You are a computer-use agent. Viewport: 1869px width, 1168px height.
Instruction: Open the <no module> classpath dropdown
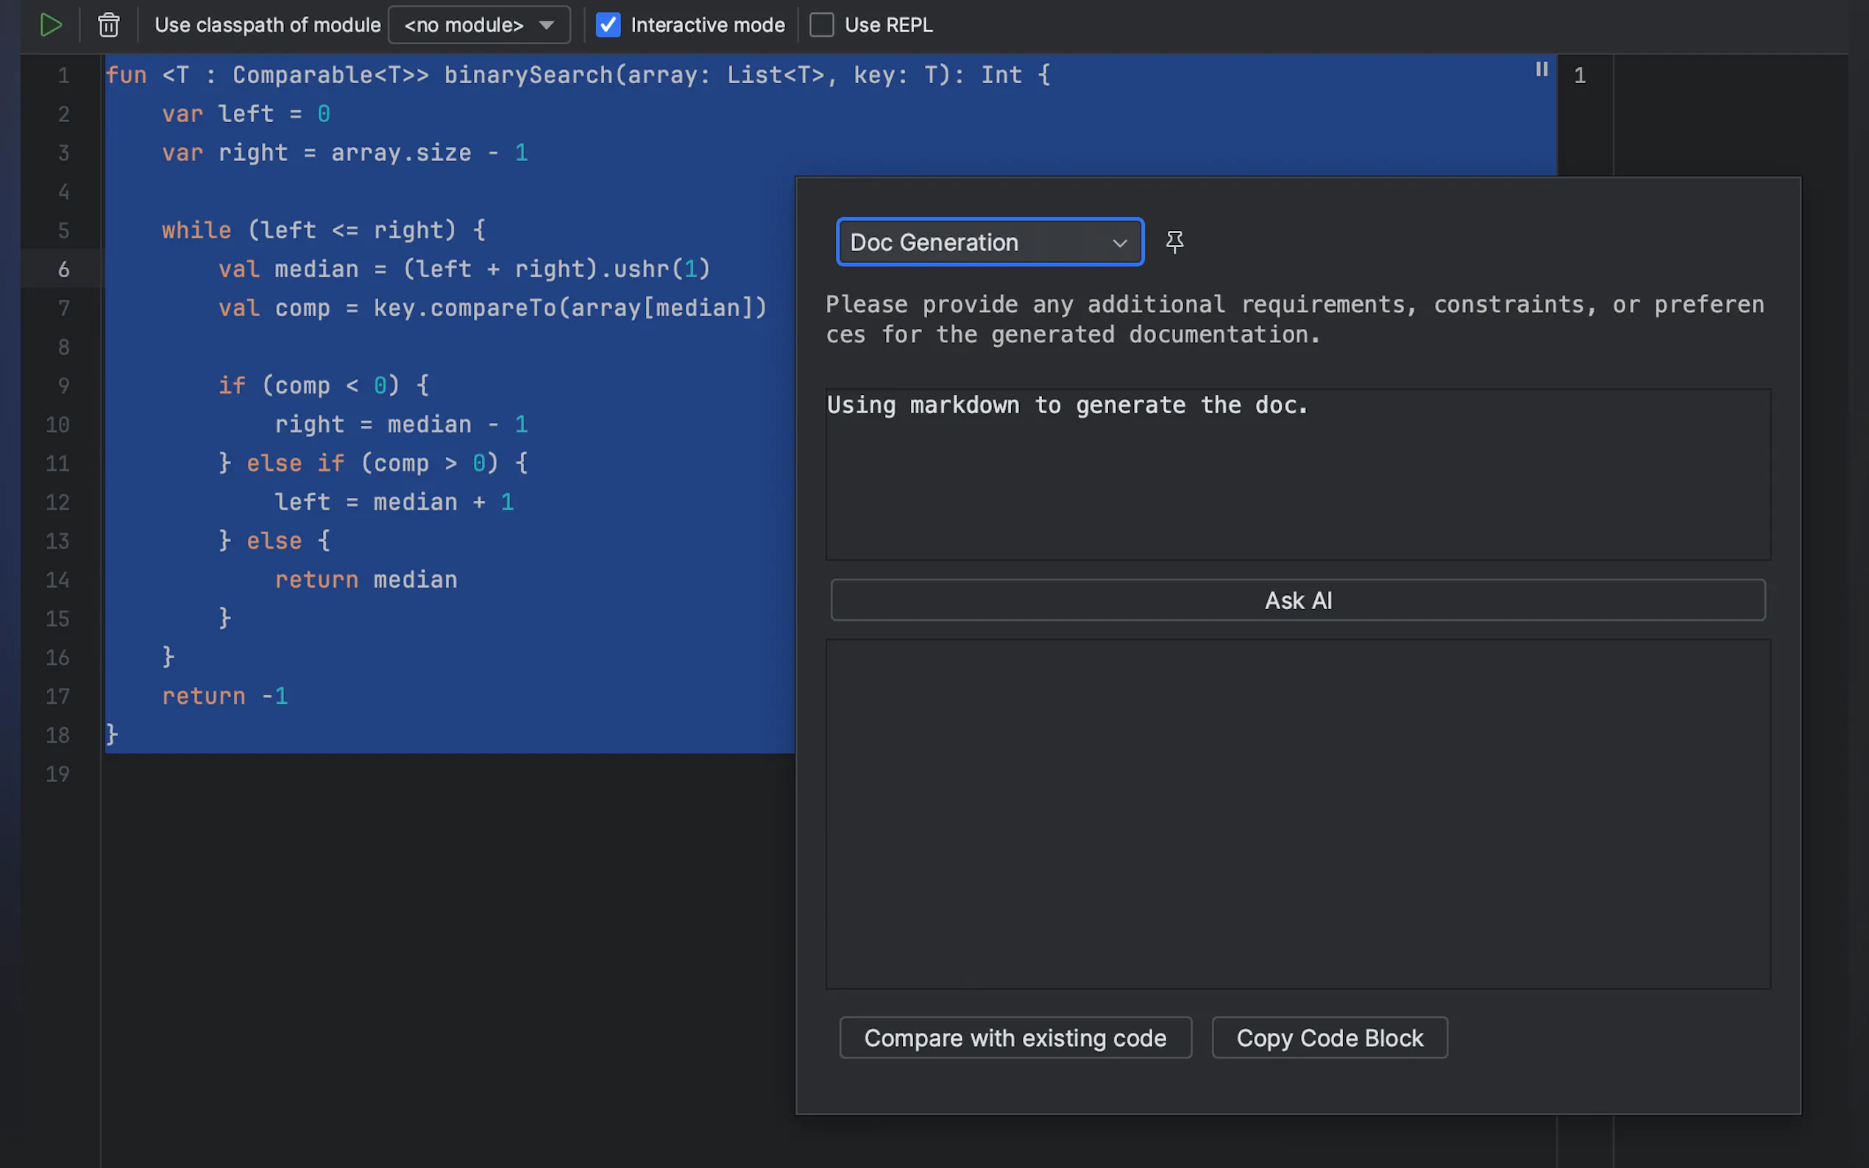pyautogui.click(x=479, y=25)
